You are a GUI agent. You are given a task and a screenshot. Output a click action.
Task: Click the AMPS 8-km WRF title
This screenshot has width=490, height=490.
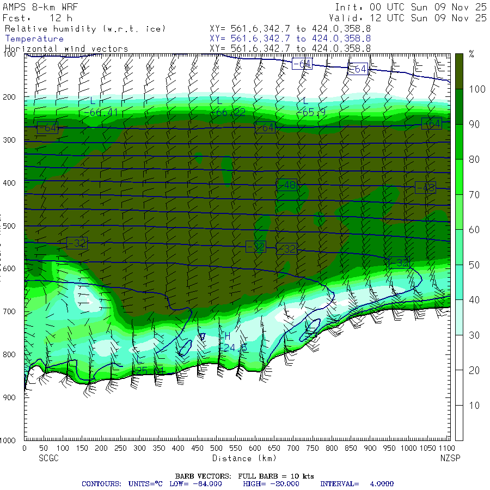[x=40, y=7]
